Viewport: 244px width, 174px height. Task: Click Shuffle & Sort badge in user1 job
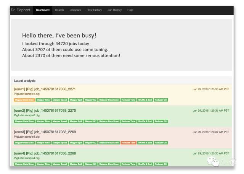point(145,100)
